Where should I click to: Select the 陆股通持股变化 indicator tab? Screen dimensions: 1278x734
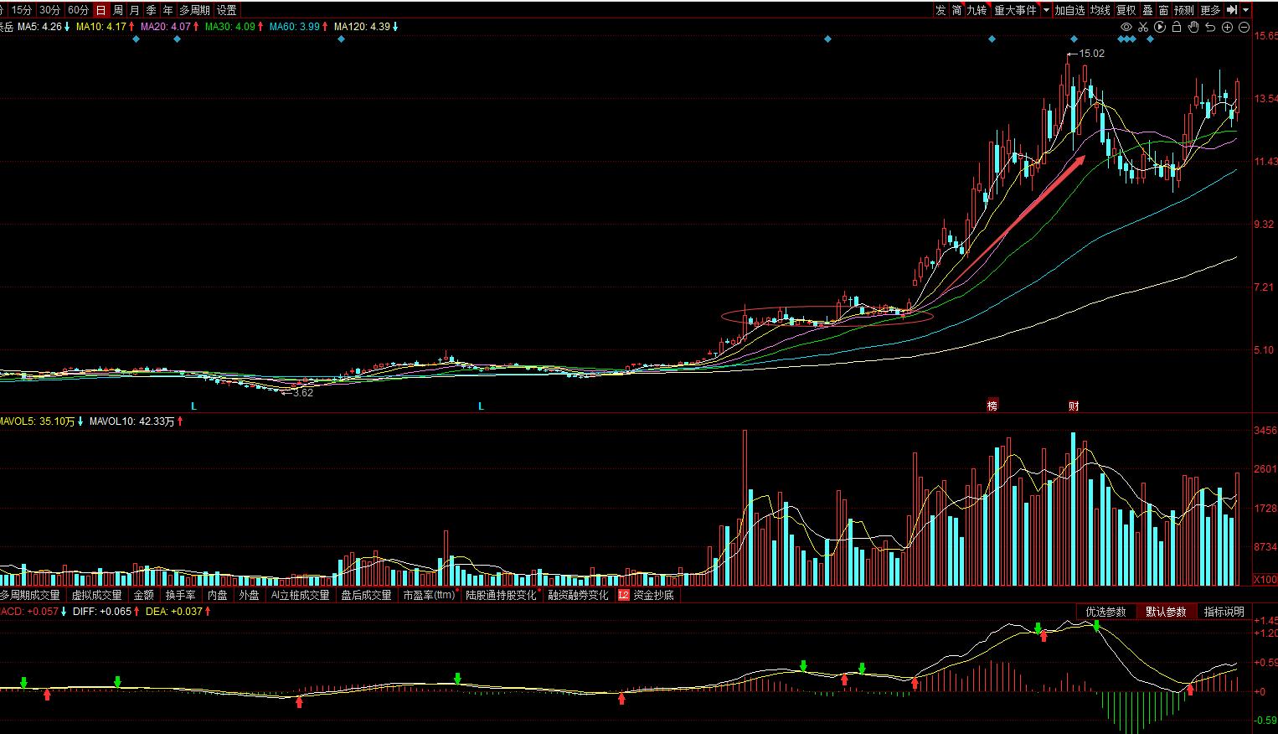[502, 595]
